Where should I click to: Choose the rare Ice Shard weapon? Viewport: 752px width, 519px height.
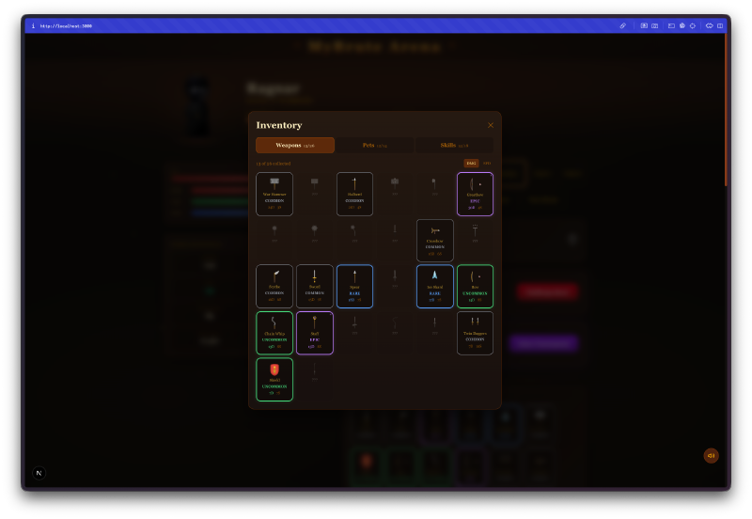pyautogui.click(x=434, y=286)
